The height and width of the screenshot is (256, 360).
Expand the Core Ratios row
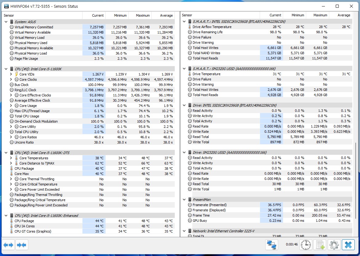(x=11, y=137)
